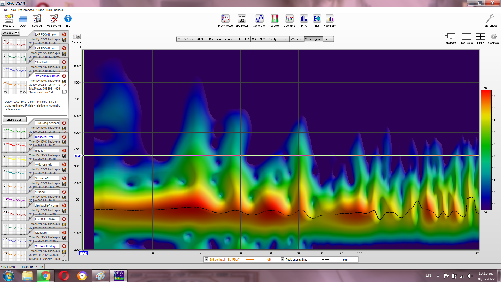Change trace colour of 3rd cenback measurement
Screen dimensions: 501x282
[x=64, y=86]
